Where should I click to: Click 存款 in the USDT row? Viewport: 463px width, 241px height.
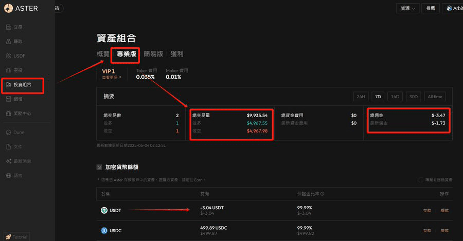click(x=427, y=210)
